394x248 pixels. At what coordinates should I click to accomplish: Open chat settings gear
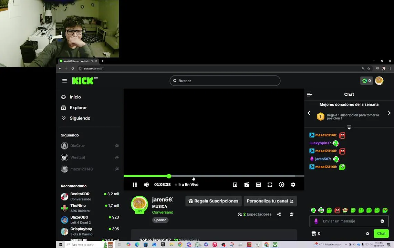[x=367, y=234]
